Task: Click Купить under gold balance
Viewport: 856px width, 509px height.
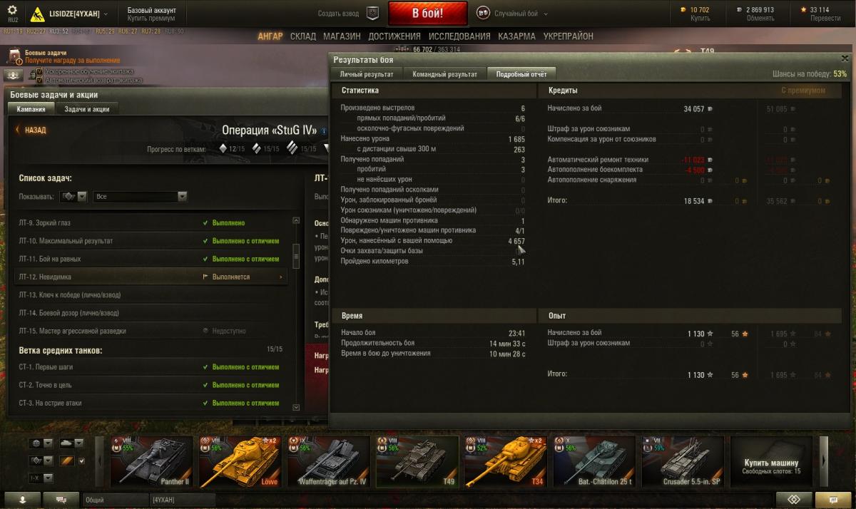Action: [700, 18]
